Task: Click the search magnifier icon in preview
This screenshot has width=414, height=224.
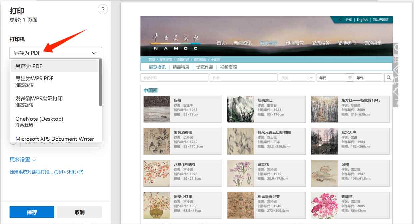Action: 388,78
